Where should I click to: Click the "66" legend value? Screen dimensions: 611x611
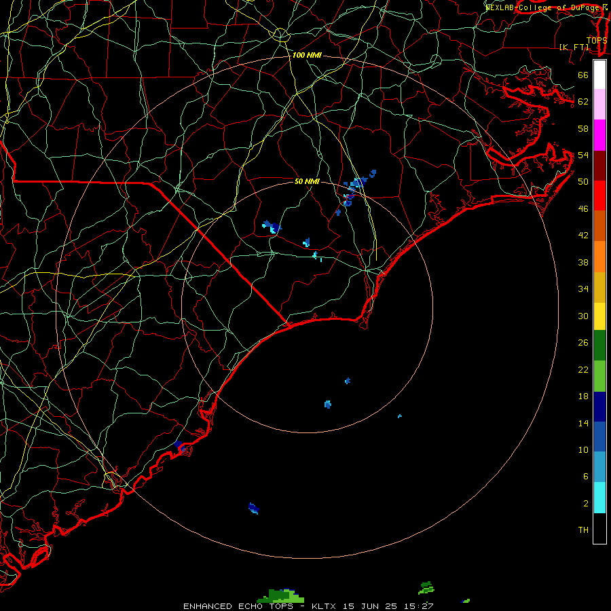(x=583, y=75)
